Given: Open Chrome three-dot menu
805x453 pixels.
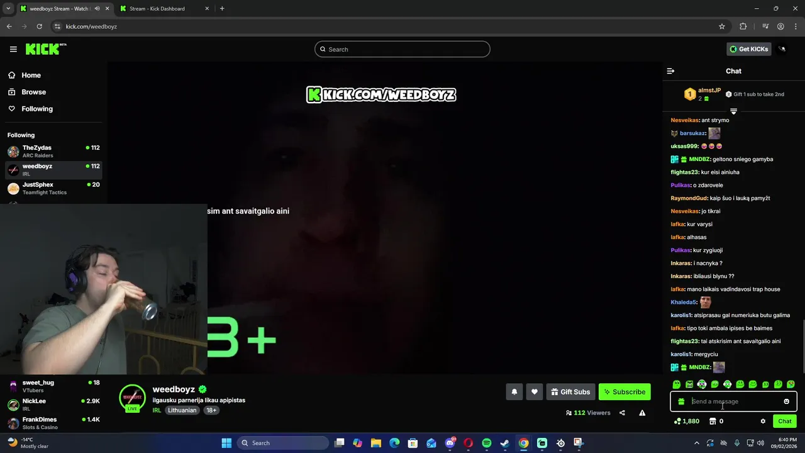Looking at the screenshot, I should click(796, 26).
